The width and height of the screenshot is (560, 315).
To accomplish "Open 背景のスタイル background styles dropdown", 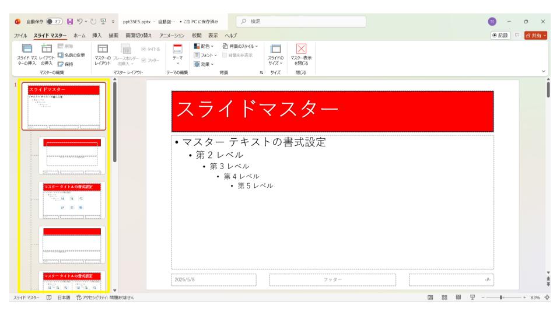I will coord(240,46).
